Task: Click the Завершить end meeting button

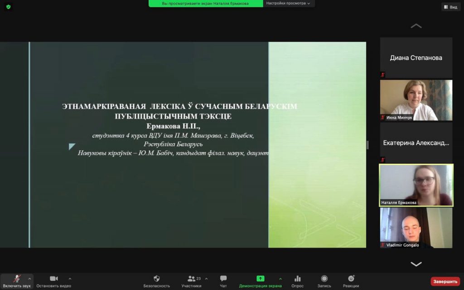Action: [x=445, y=281]
